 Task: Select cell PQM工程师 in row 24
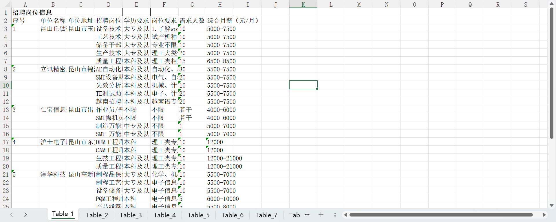point(109,199)
